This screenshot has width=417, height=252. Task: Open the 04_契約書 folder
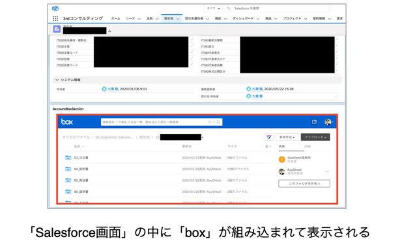coord(81,169)
